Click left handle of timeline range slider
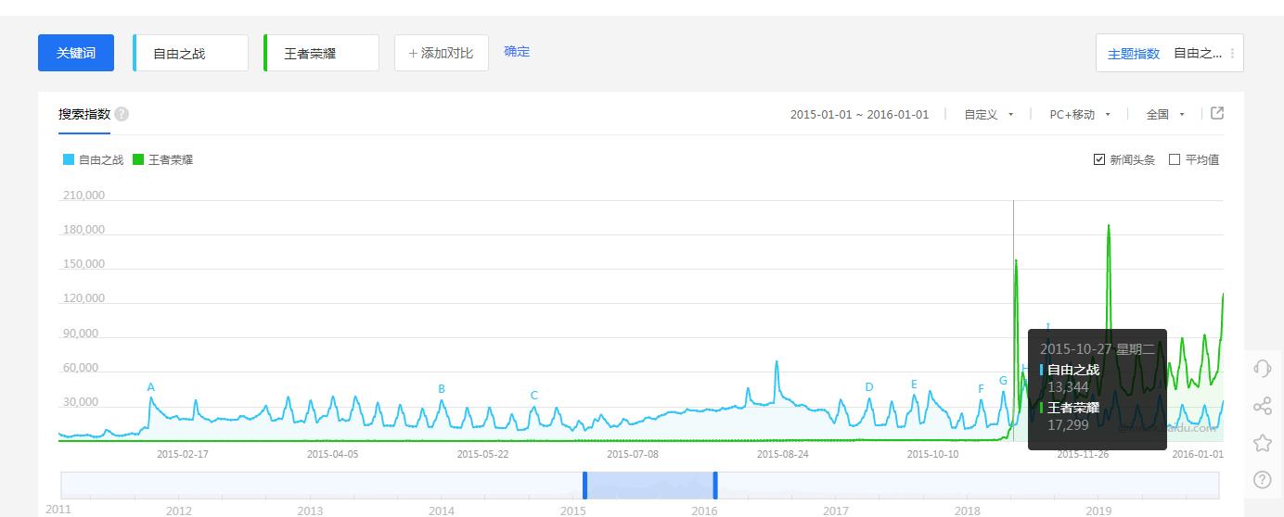This screenshot has width=1284, height=517. 584,485
